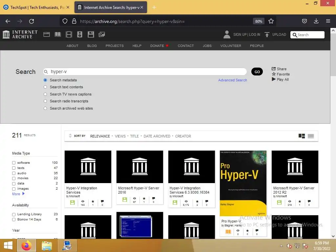Open the Donate menu item

tap(159, 46)
